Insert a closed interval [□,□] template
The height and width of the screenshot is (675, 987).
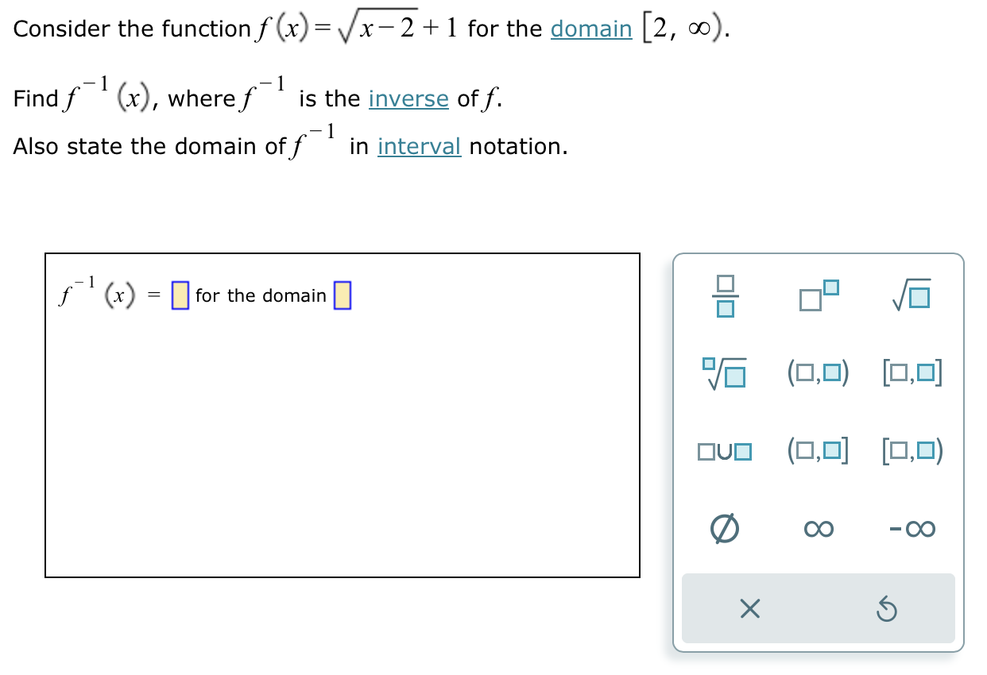(x=911, y=374)
